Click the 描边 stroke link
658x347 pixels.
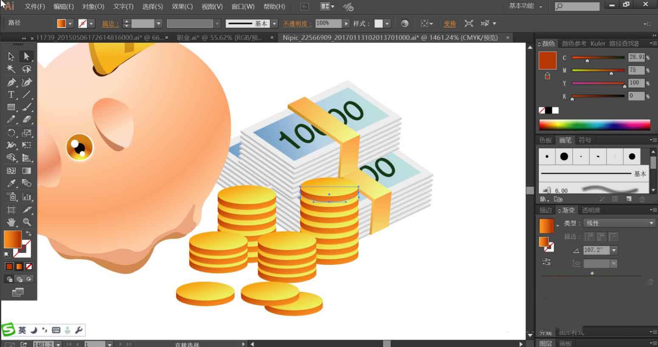pos(110,24)
